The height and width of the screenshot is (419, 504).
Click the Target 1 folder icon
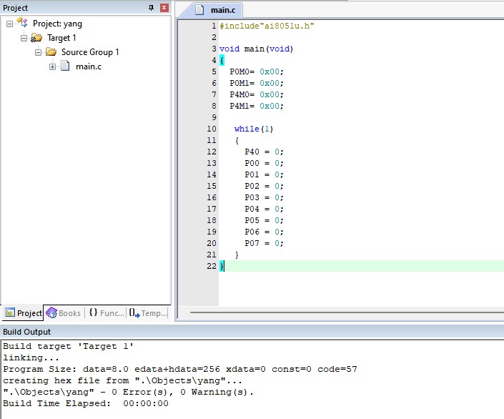[36, 38]
